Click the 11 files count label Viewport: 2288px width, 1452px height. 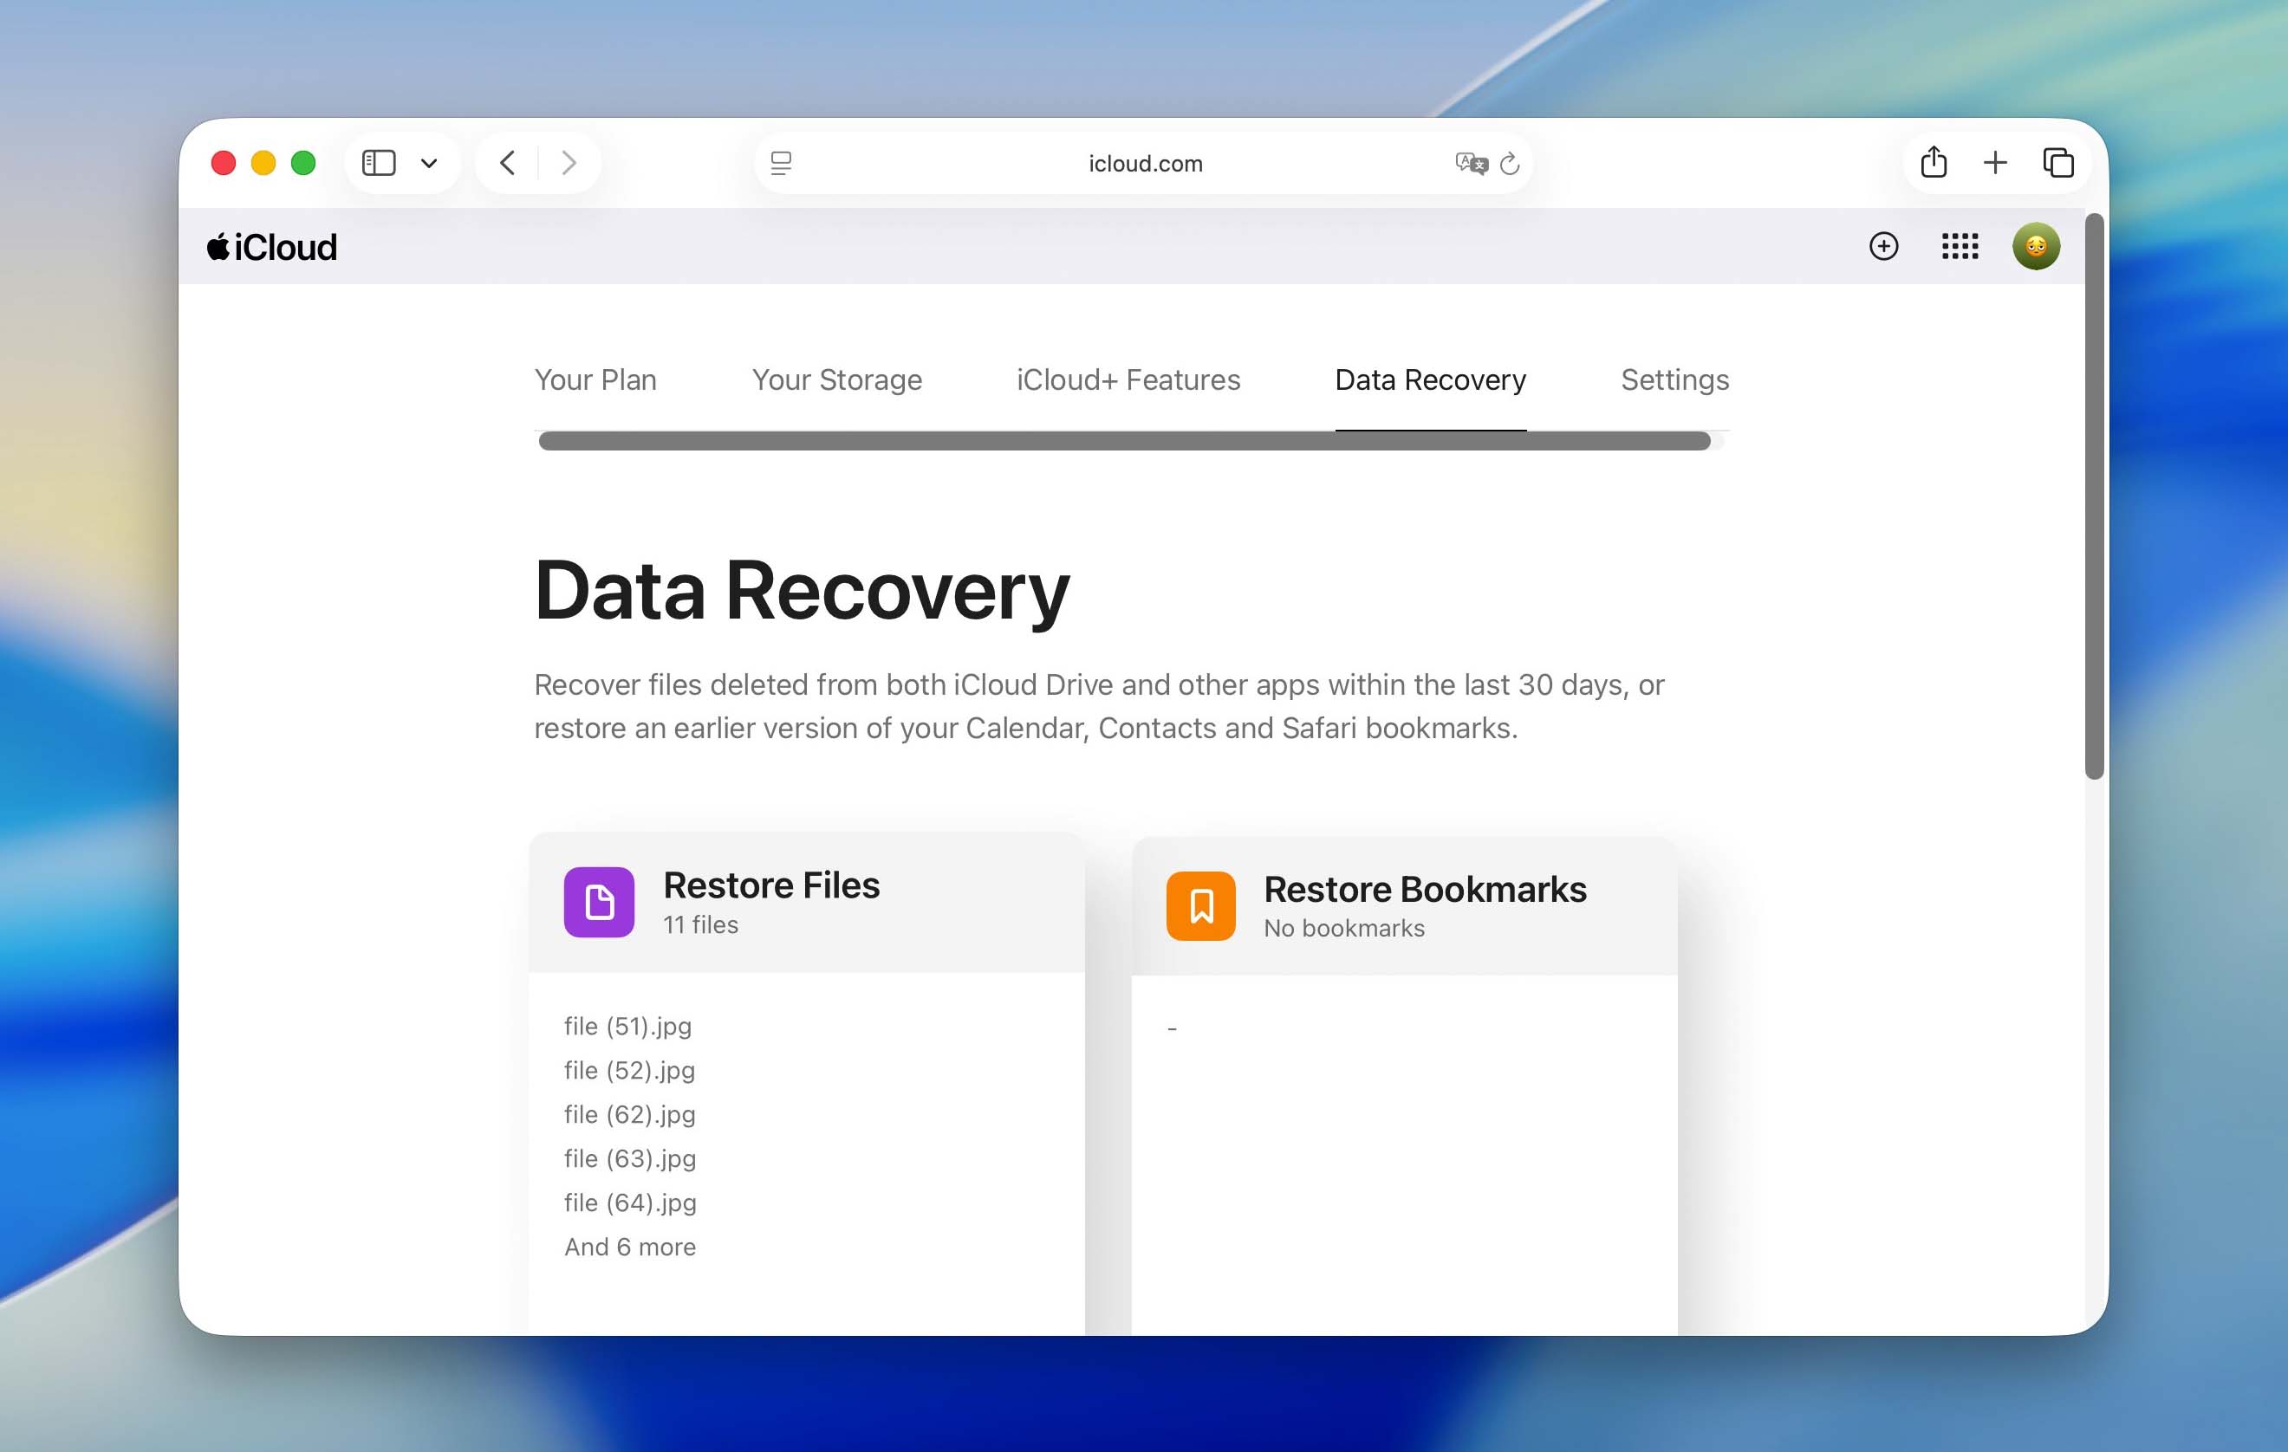tap(700, 925)
